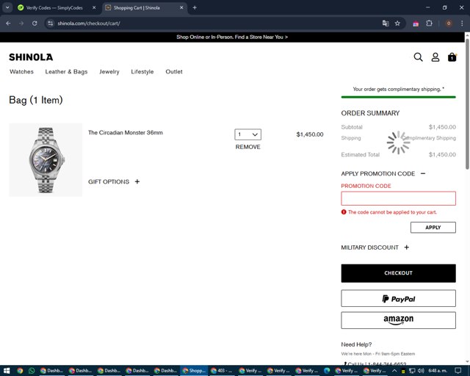Click The Circadian Monster 36mm link

pos(126,132)
